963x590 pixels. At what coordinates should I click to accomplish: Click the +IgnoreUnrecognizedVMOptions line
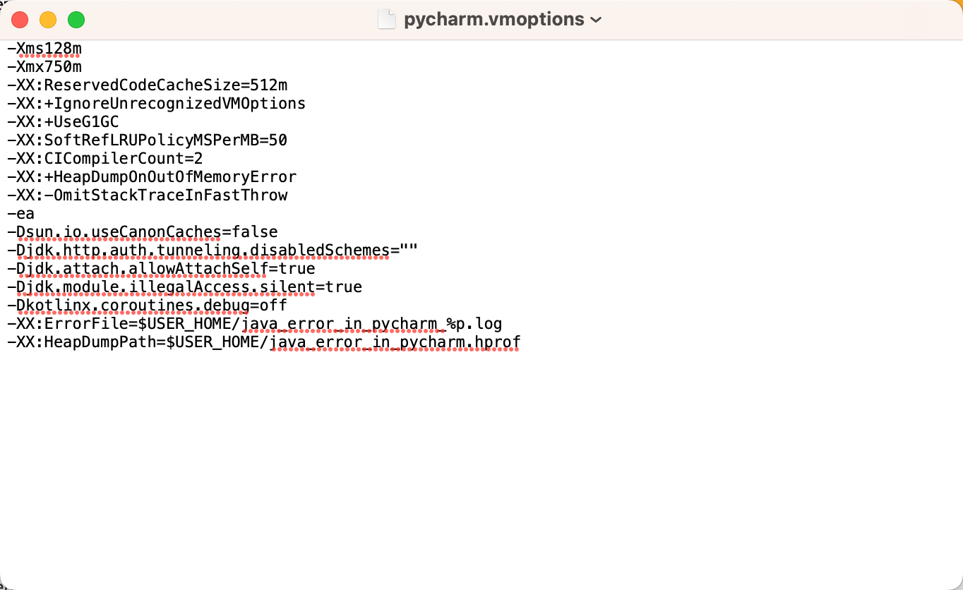point(156,104)
